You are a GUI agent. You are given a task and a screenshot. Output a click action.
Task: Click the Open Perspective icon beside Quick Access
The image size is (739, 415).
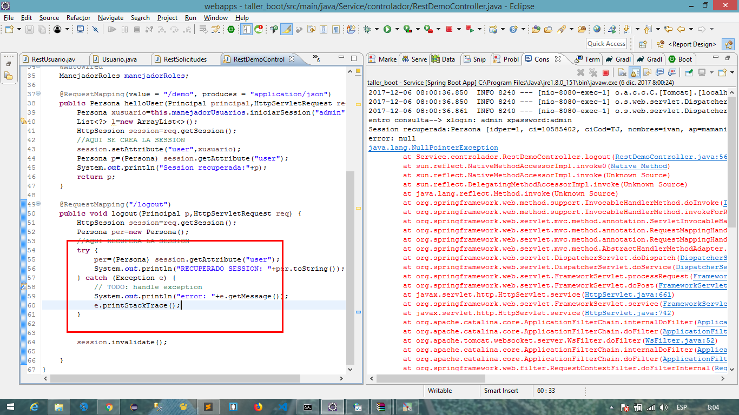[x=643, y=44]
